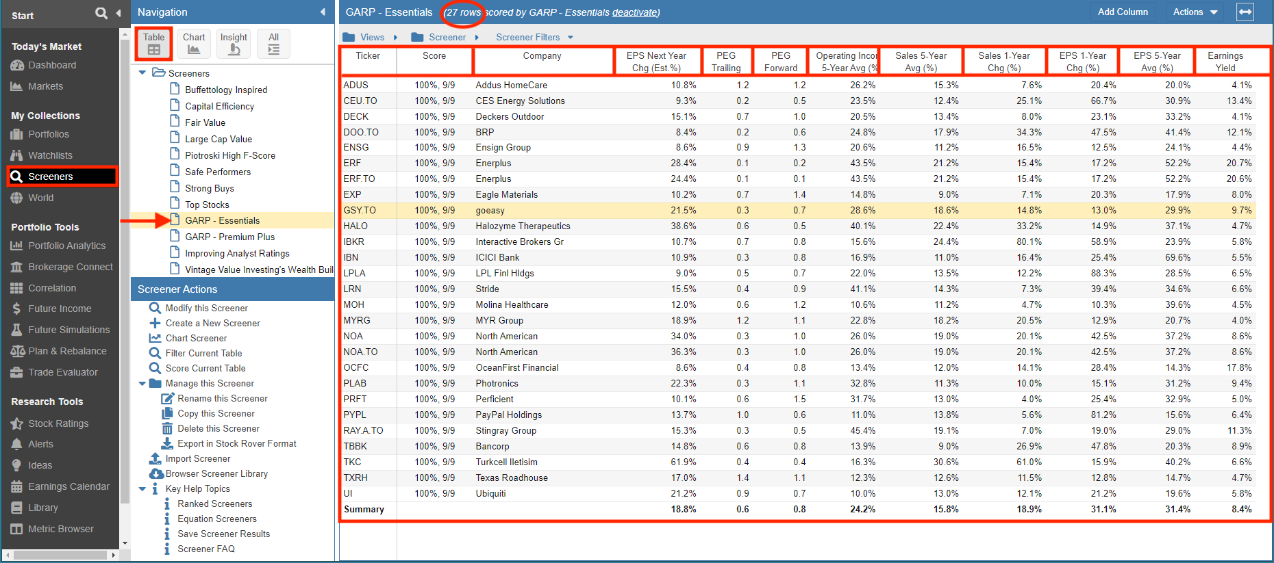Click Copy this Screener
The height and width of the screenshot is (563, 1274).
tap(216, 413)
